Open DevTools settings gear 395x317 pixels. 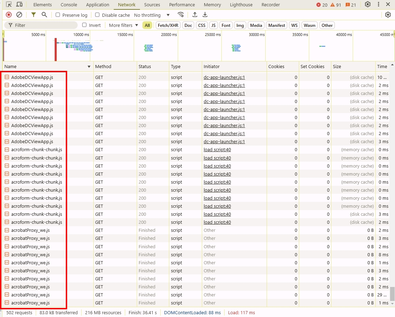(x=367, y=4)
